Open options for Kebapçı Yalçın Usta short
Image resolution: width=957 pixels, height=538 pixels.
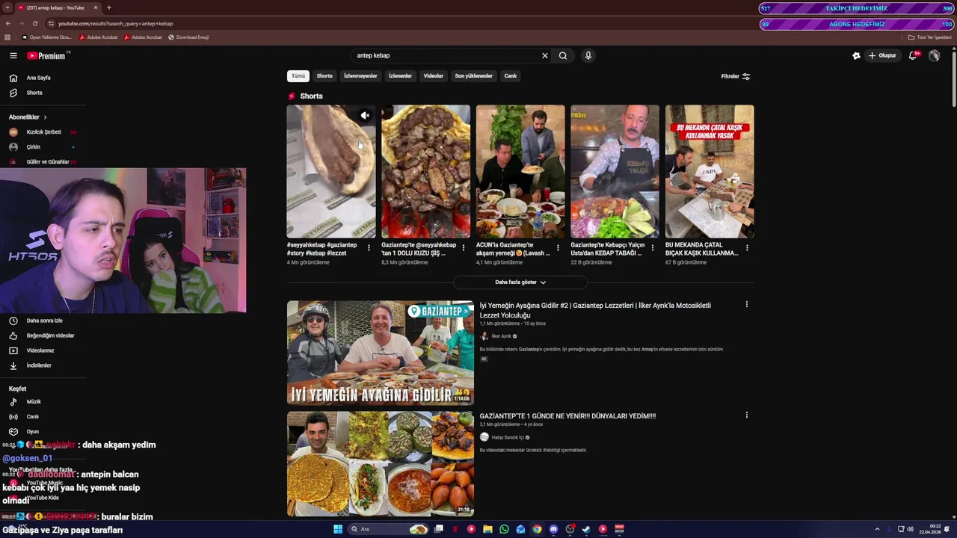coord(653,248)
